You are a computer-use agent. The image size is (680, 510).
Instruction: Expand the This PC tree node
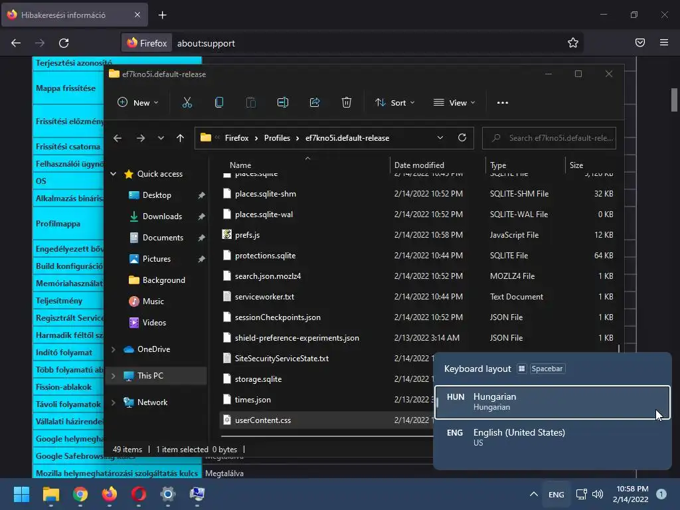pos(113,376)
